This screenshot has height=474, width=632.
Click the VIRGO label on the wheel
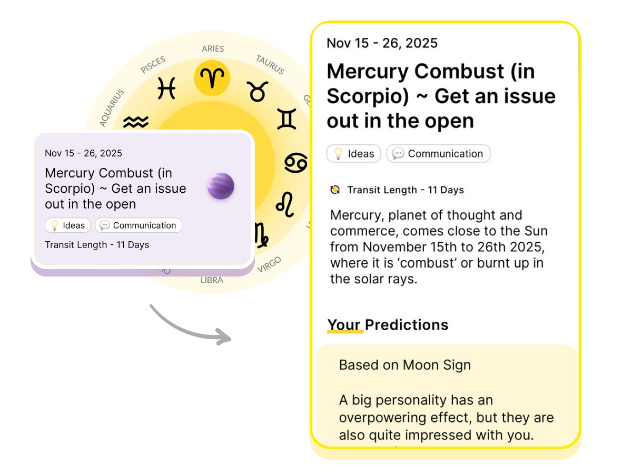tap(269, 264)
